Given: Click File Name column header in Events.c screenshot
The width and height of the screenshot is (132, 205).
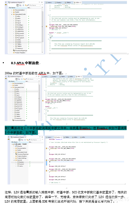Looking at the screenshot, I should pos(20,142).
